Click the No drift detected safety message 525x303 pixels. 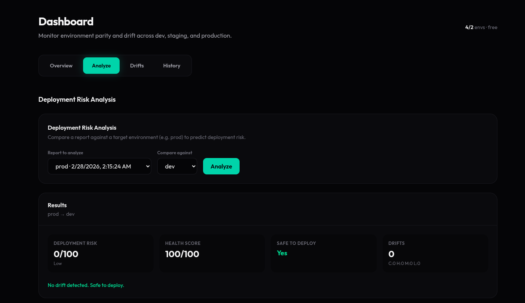(x=86, y=285)
